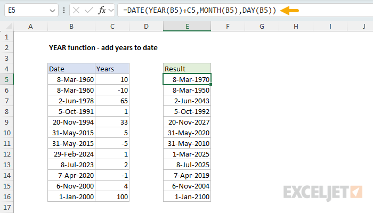
Task: Select result cell 1-Mar-2025
Action: click(x=187, y=154)
